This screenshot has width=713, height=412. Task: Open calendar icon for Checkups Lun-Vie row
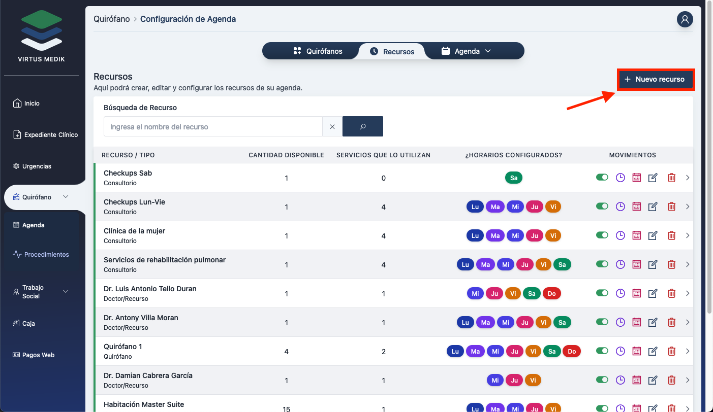(x=636, y=207)
